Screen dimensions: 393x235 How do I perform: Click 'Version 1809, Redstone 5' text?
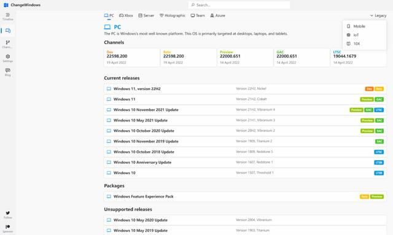254,152
